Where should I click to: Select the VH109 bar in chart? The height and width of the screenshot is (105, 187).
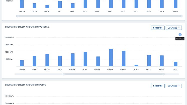point(124,59)
